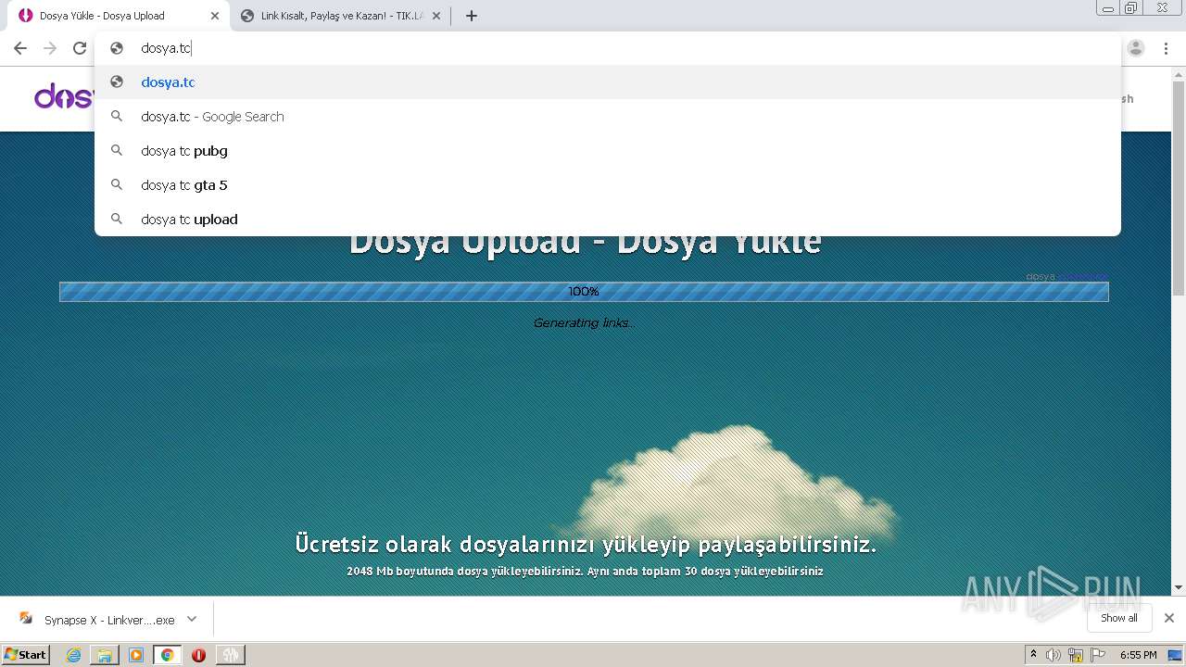Open the Chrome profile avatar icon

(1136, 48)
